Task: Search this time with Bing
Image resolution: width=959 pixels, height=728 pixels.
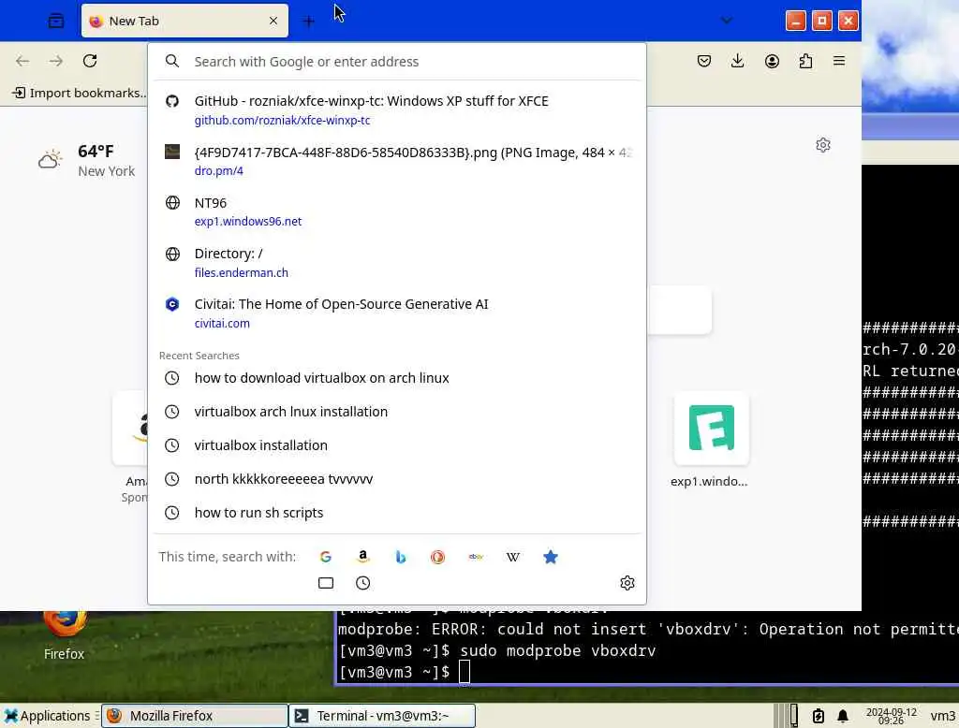Action: coord(401,557)
